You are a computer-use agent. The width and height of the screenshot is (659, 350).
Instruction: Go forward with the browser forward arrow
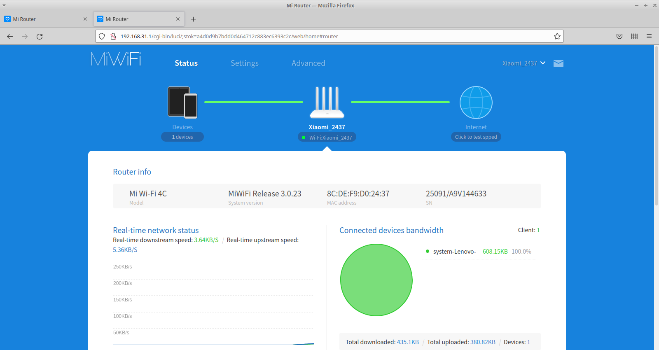pos(25,36)
